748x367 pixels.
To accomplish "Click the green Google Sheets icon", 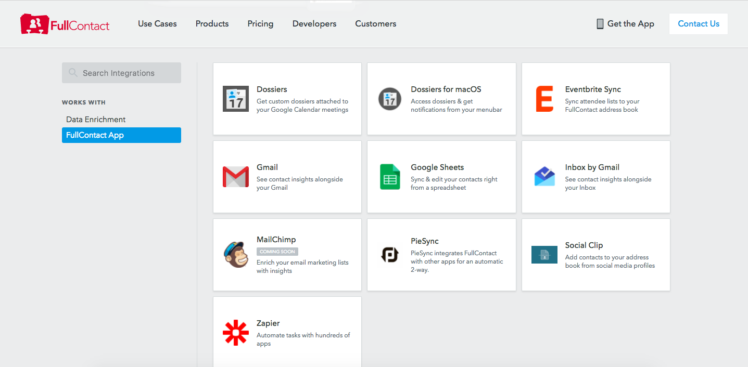I will point(390,177).
